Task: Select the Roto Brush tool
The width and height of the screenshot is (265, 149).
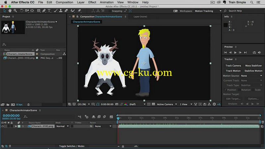Action: coord(73,11)
